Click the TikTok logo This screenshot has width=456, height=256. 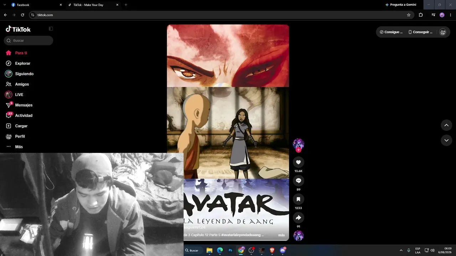point(18,29)
